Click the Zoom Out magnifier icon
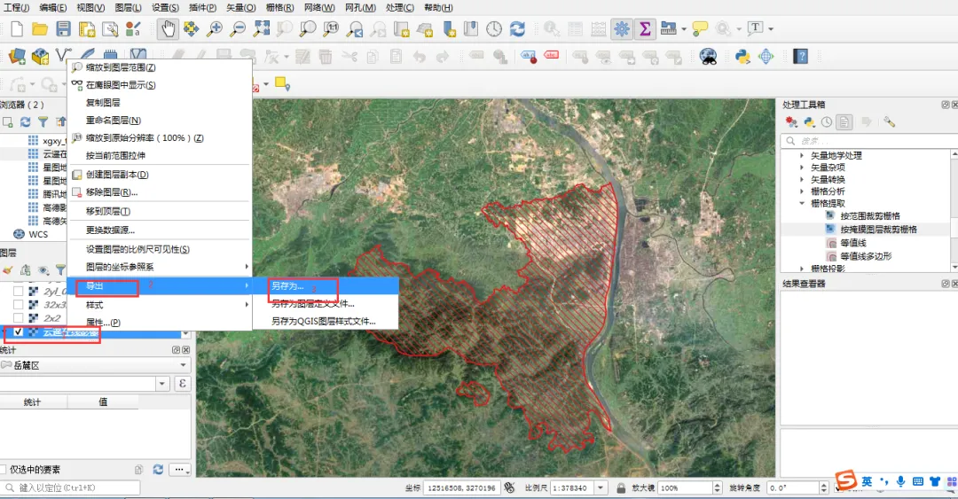 coord(238,28)
